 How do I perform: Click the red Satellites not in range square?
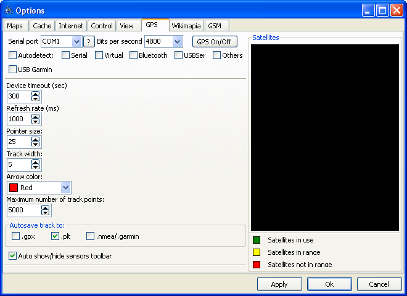[257, 265]
